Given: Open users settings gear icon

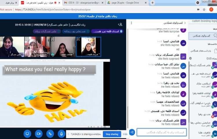Looking at the screenshot, I should (190, 58).
